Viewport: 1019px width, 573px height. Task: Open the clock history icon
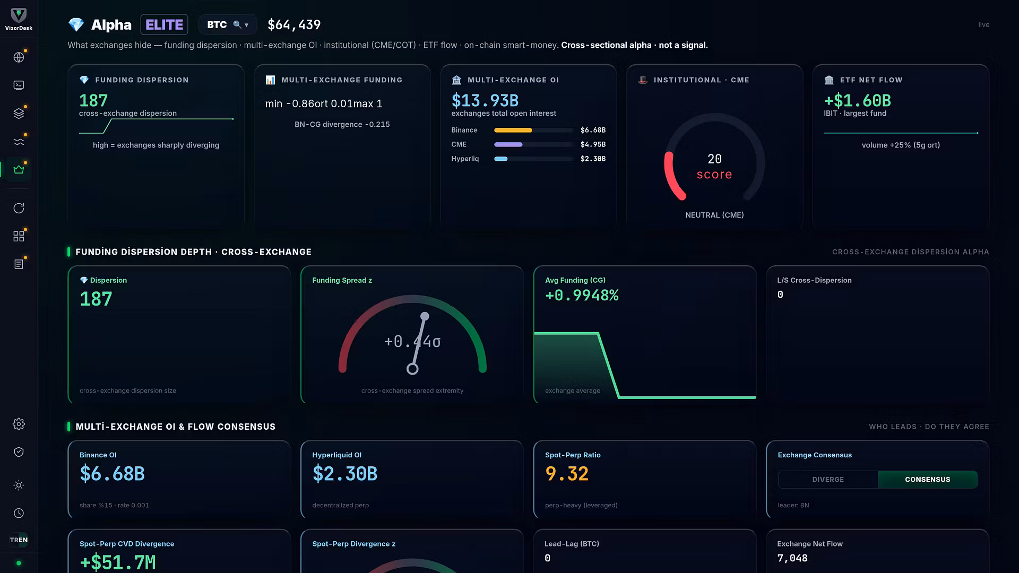pyautogui.click(x=19, y=513)
